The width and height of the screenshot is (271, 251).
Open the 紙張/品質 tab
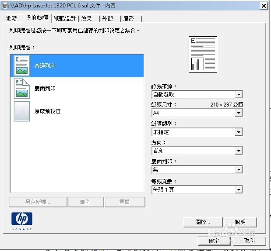(65, 18)
